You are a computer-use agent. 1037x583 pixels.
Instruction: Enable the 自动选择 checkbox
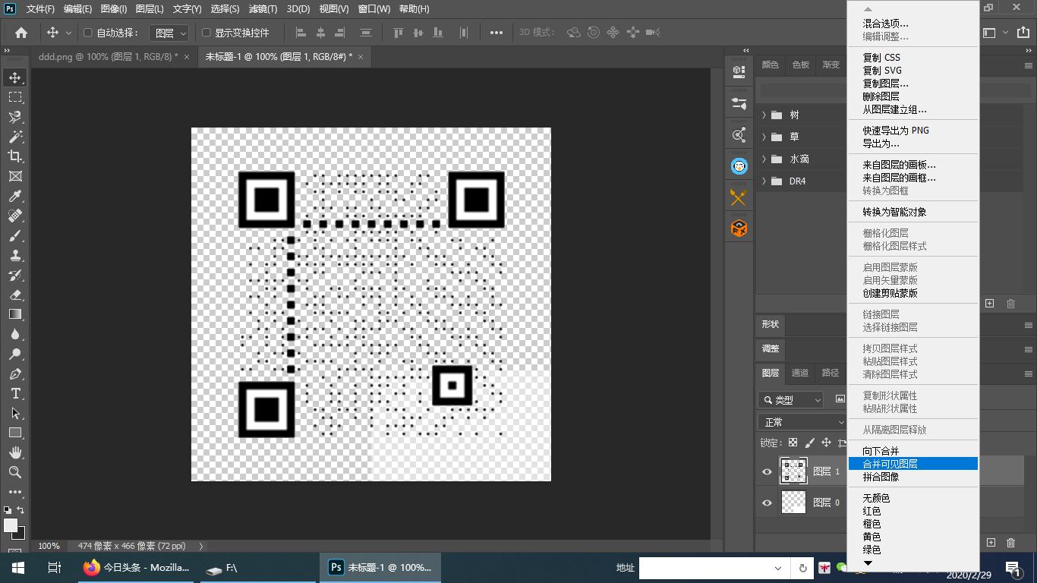click(x=87, y=33)
